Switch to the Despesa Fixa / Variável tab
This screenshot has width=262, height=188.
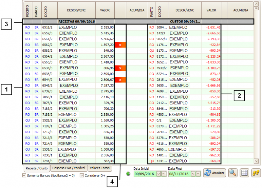[x=69, y=168]
